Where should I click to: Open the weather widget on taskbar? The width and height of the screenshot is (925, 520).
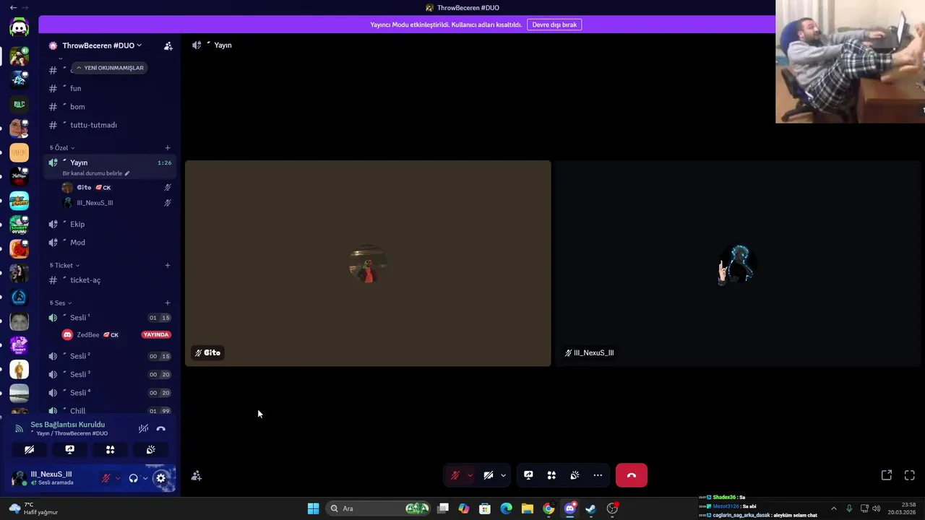coord(33,508)
